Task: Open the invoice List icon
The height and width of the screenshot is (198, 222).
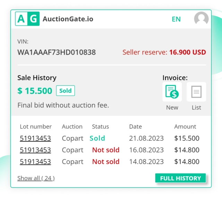Action: pos(196,92)
